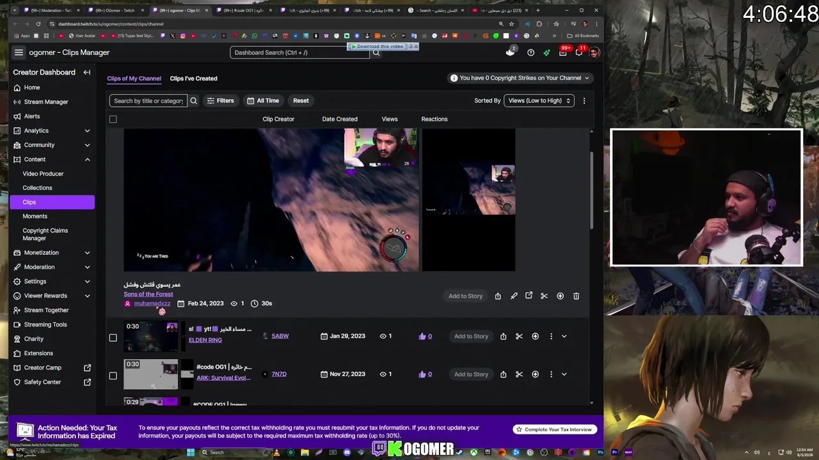This screenshot has width=819, height=460.
Task: Bookmark this page with star icon
Action: pyautogui.click(x=511, y=24)
